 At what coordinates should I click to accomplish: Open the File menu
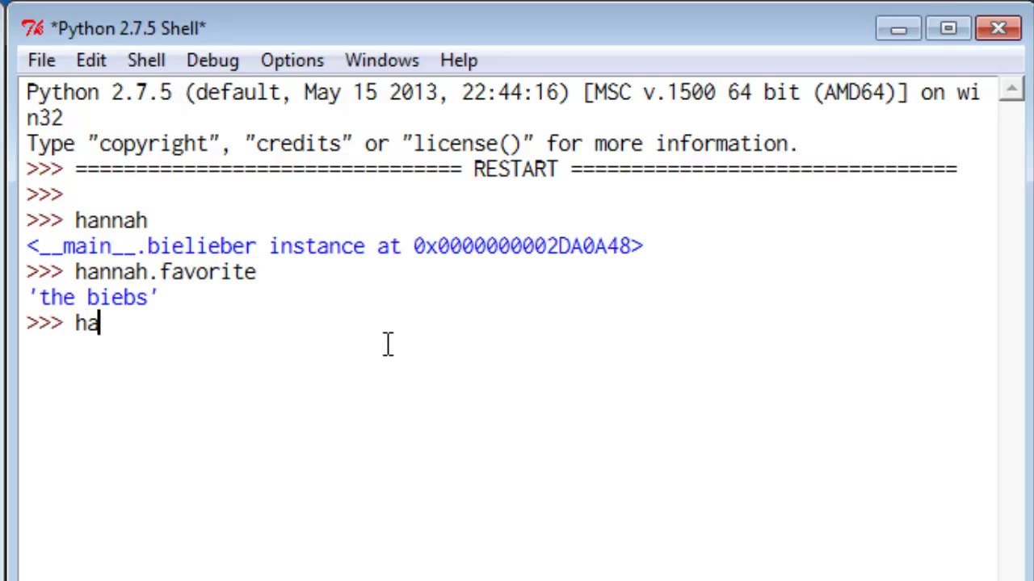41,61
